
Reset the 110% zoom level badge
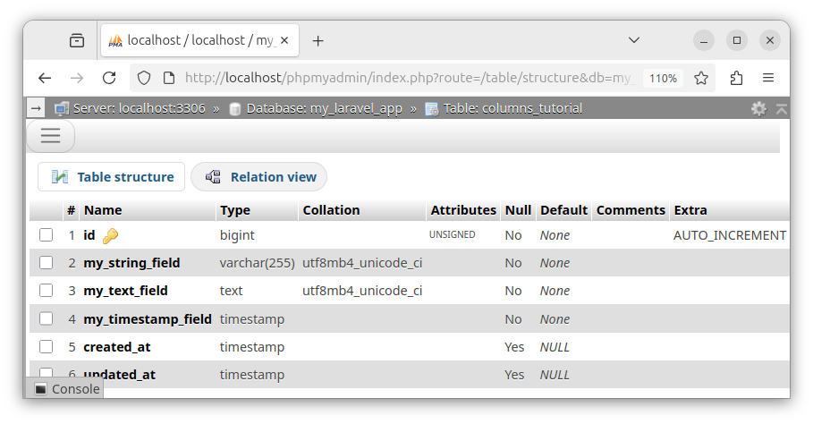[663, 78]
